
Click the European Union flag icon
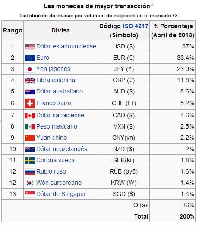[30, 58]
